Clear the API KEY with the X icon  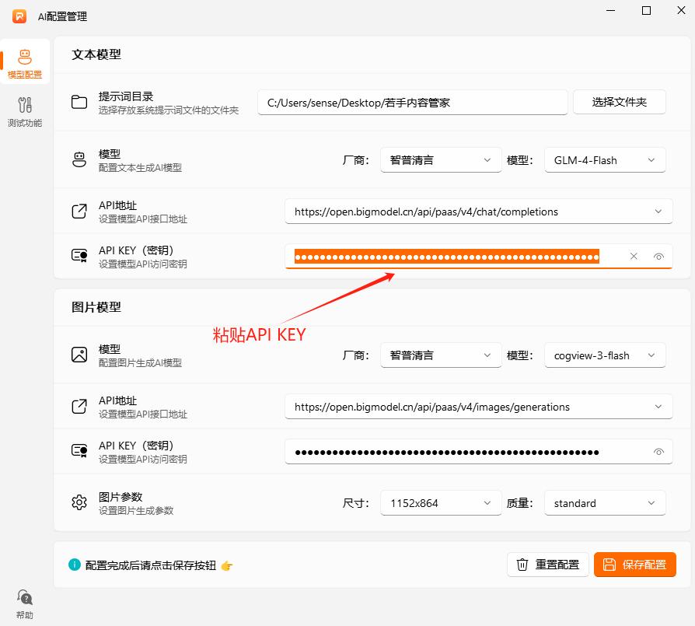pyautogui.click(x=634, y=256)
